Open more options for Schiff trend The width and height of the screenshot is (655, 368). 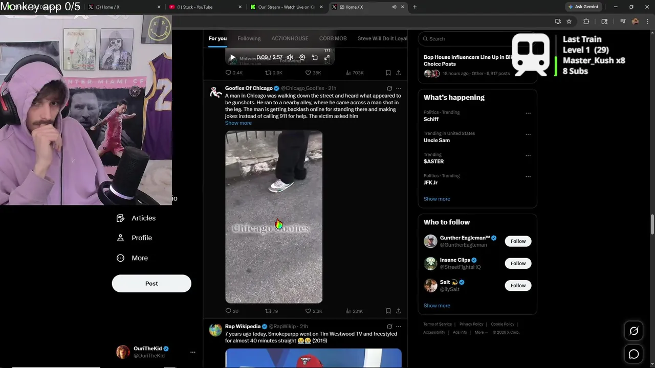pos(528,113)
